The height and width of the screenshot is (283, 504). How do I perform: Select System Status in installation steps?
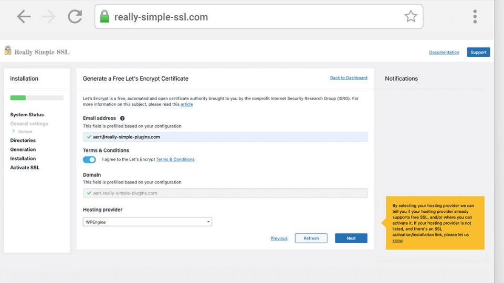pyautogui.click(x=27, y=115)
